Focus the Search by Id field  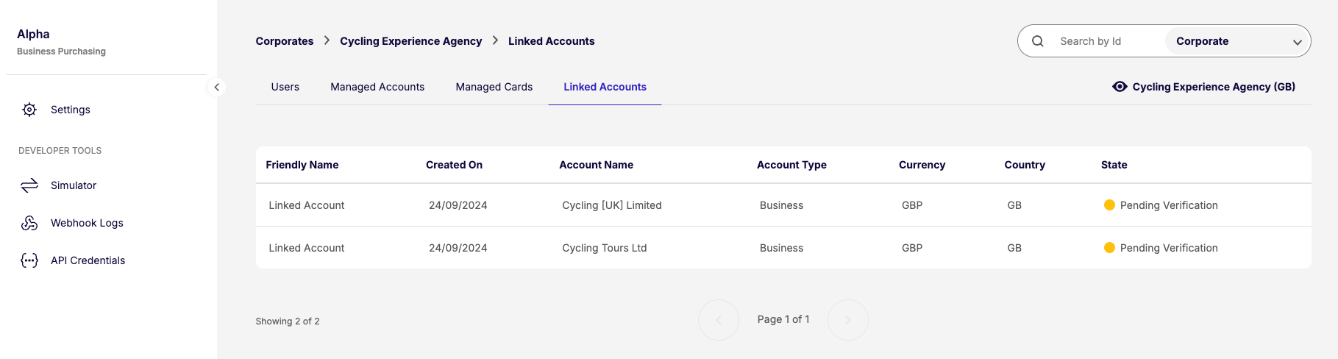(1107, 41)
